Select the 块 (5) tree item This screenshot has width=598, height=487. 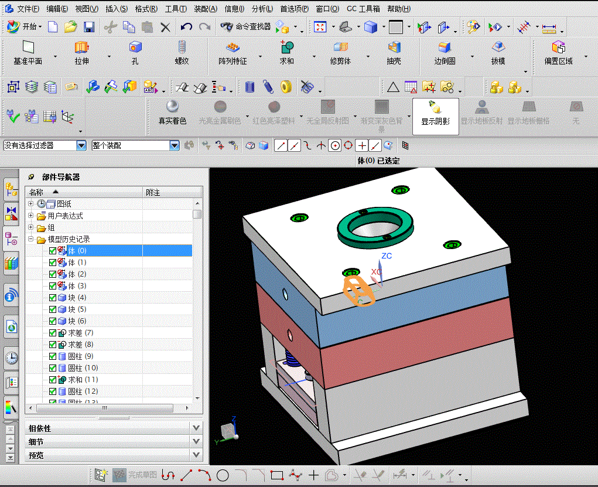pyautogui.click(x=77, y=309)
